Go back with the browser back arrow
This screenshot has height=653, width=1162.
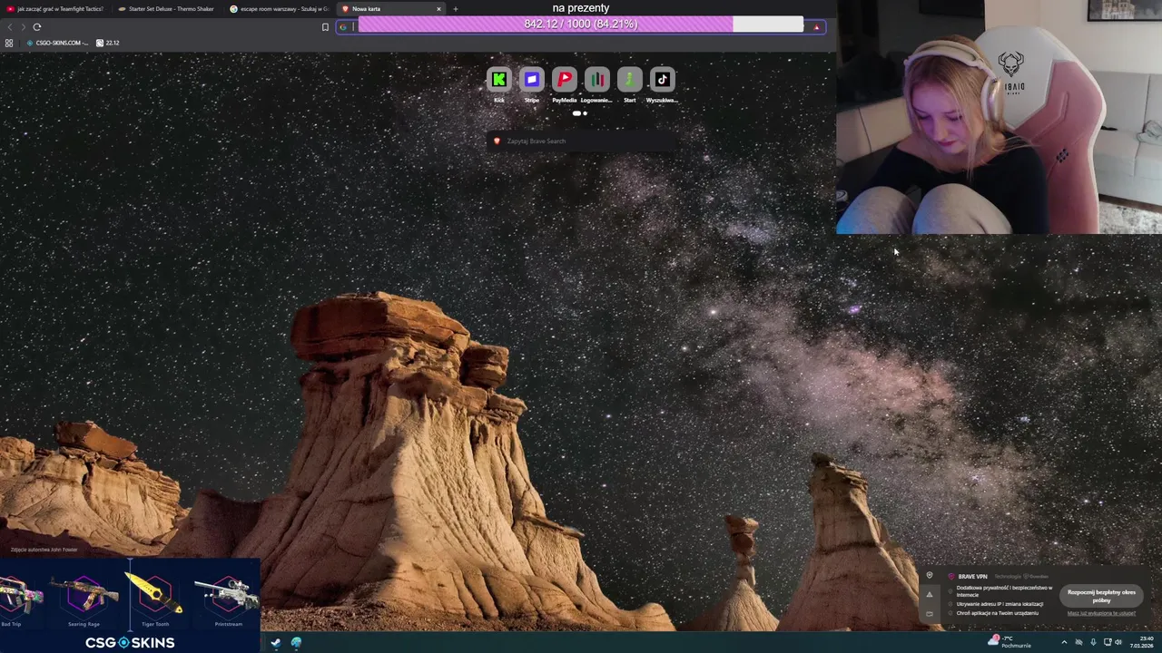[x=10, y=27]
